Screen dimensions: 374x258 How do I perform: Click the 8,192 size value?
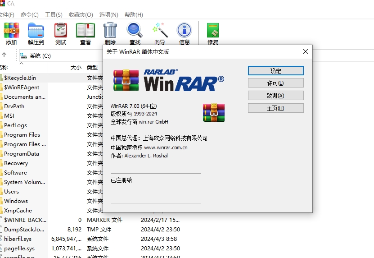tap(74, 229)
